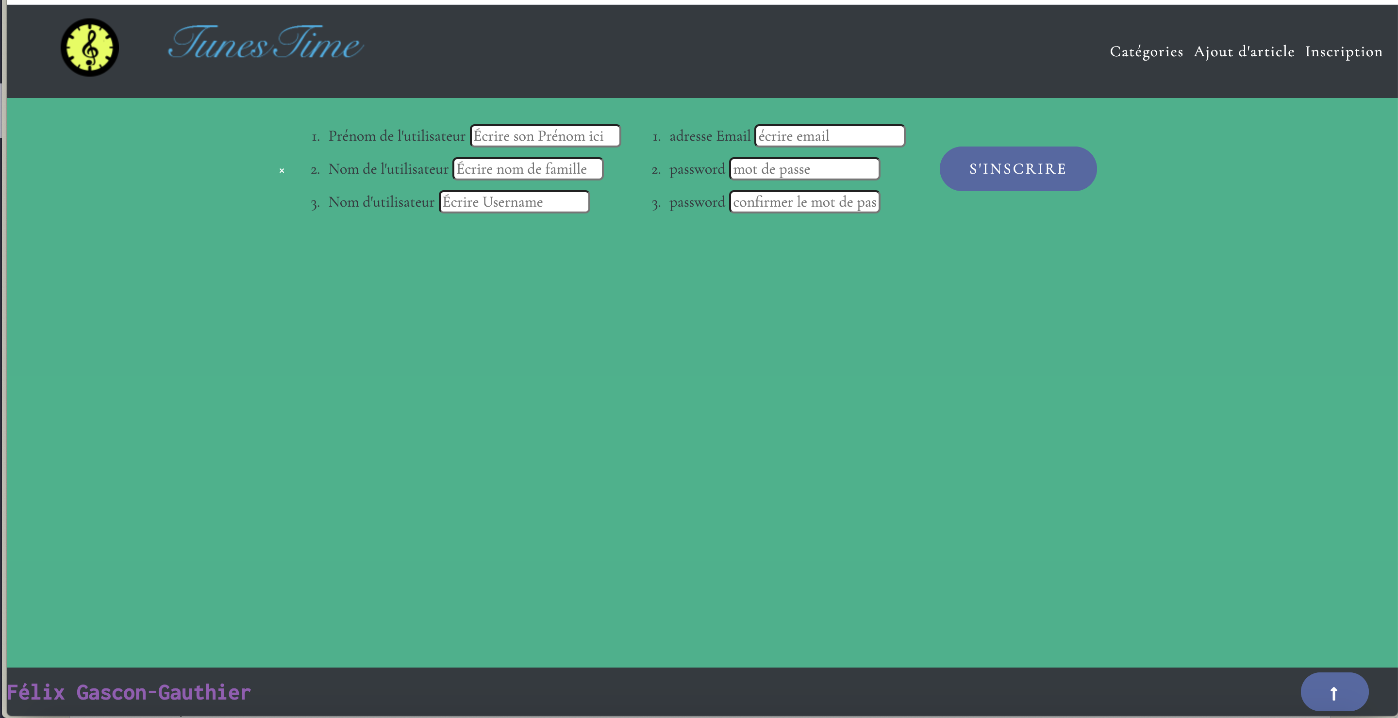The height and width of the screenshot is (718, 1398).
Task: Click the treble clef clock logo
Action: 89,48
